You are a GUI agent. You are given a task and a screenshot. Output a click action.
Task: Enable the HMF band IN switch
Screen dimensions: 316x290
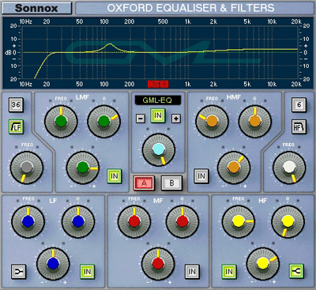pyautogui.click(x=201, y=176)
